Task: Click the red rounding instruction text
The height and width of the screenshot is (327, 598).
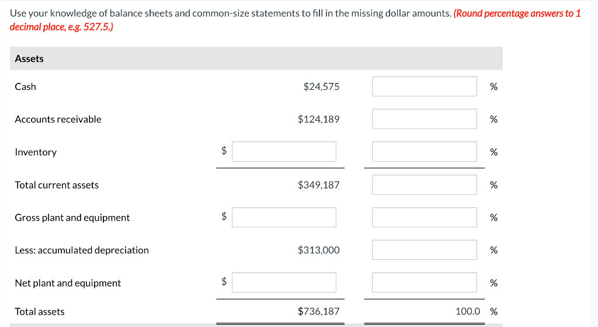Action: 517,13
